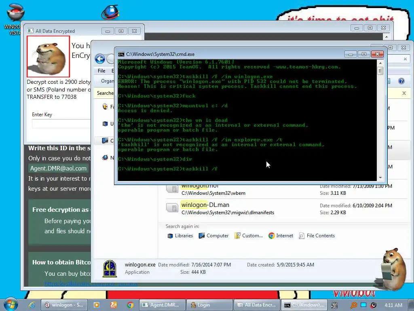Click winlogon.exe icon in details pane
414x311 pixels.
[x=110, y=268]
